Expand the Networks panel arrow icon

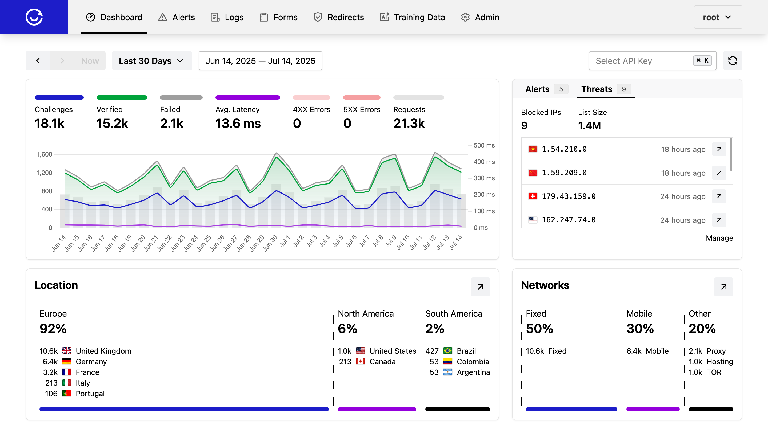point(723,287)
